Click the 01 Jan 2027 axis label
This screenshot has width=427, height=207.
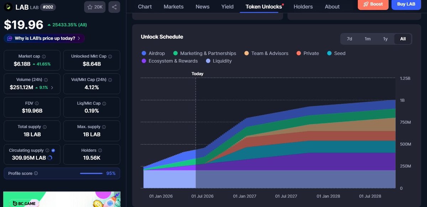[x=245, y=196]
